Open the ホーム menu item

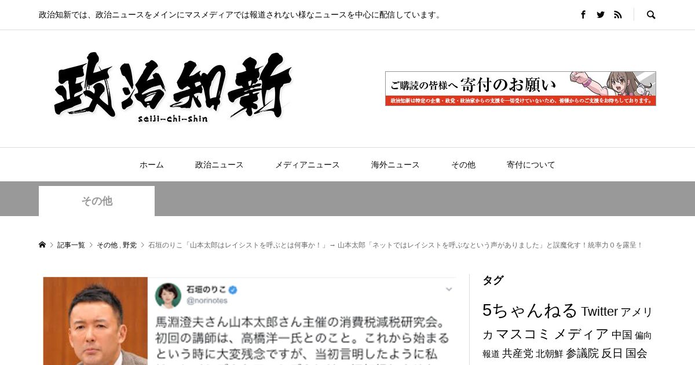tap(152, 165)
